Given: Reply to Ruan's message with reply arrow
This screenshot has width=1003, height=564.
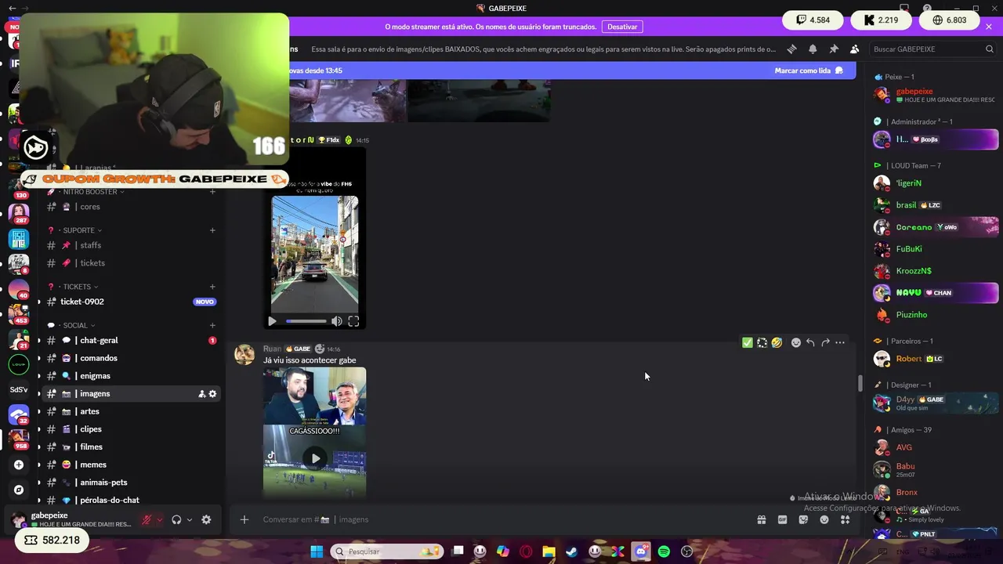Looking at the screenshot, I should [x=810, y=342].
